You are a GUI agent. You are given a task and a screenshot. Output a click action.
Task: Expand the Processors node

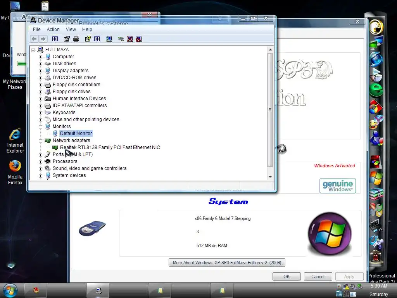point(40,162)
